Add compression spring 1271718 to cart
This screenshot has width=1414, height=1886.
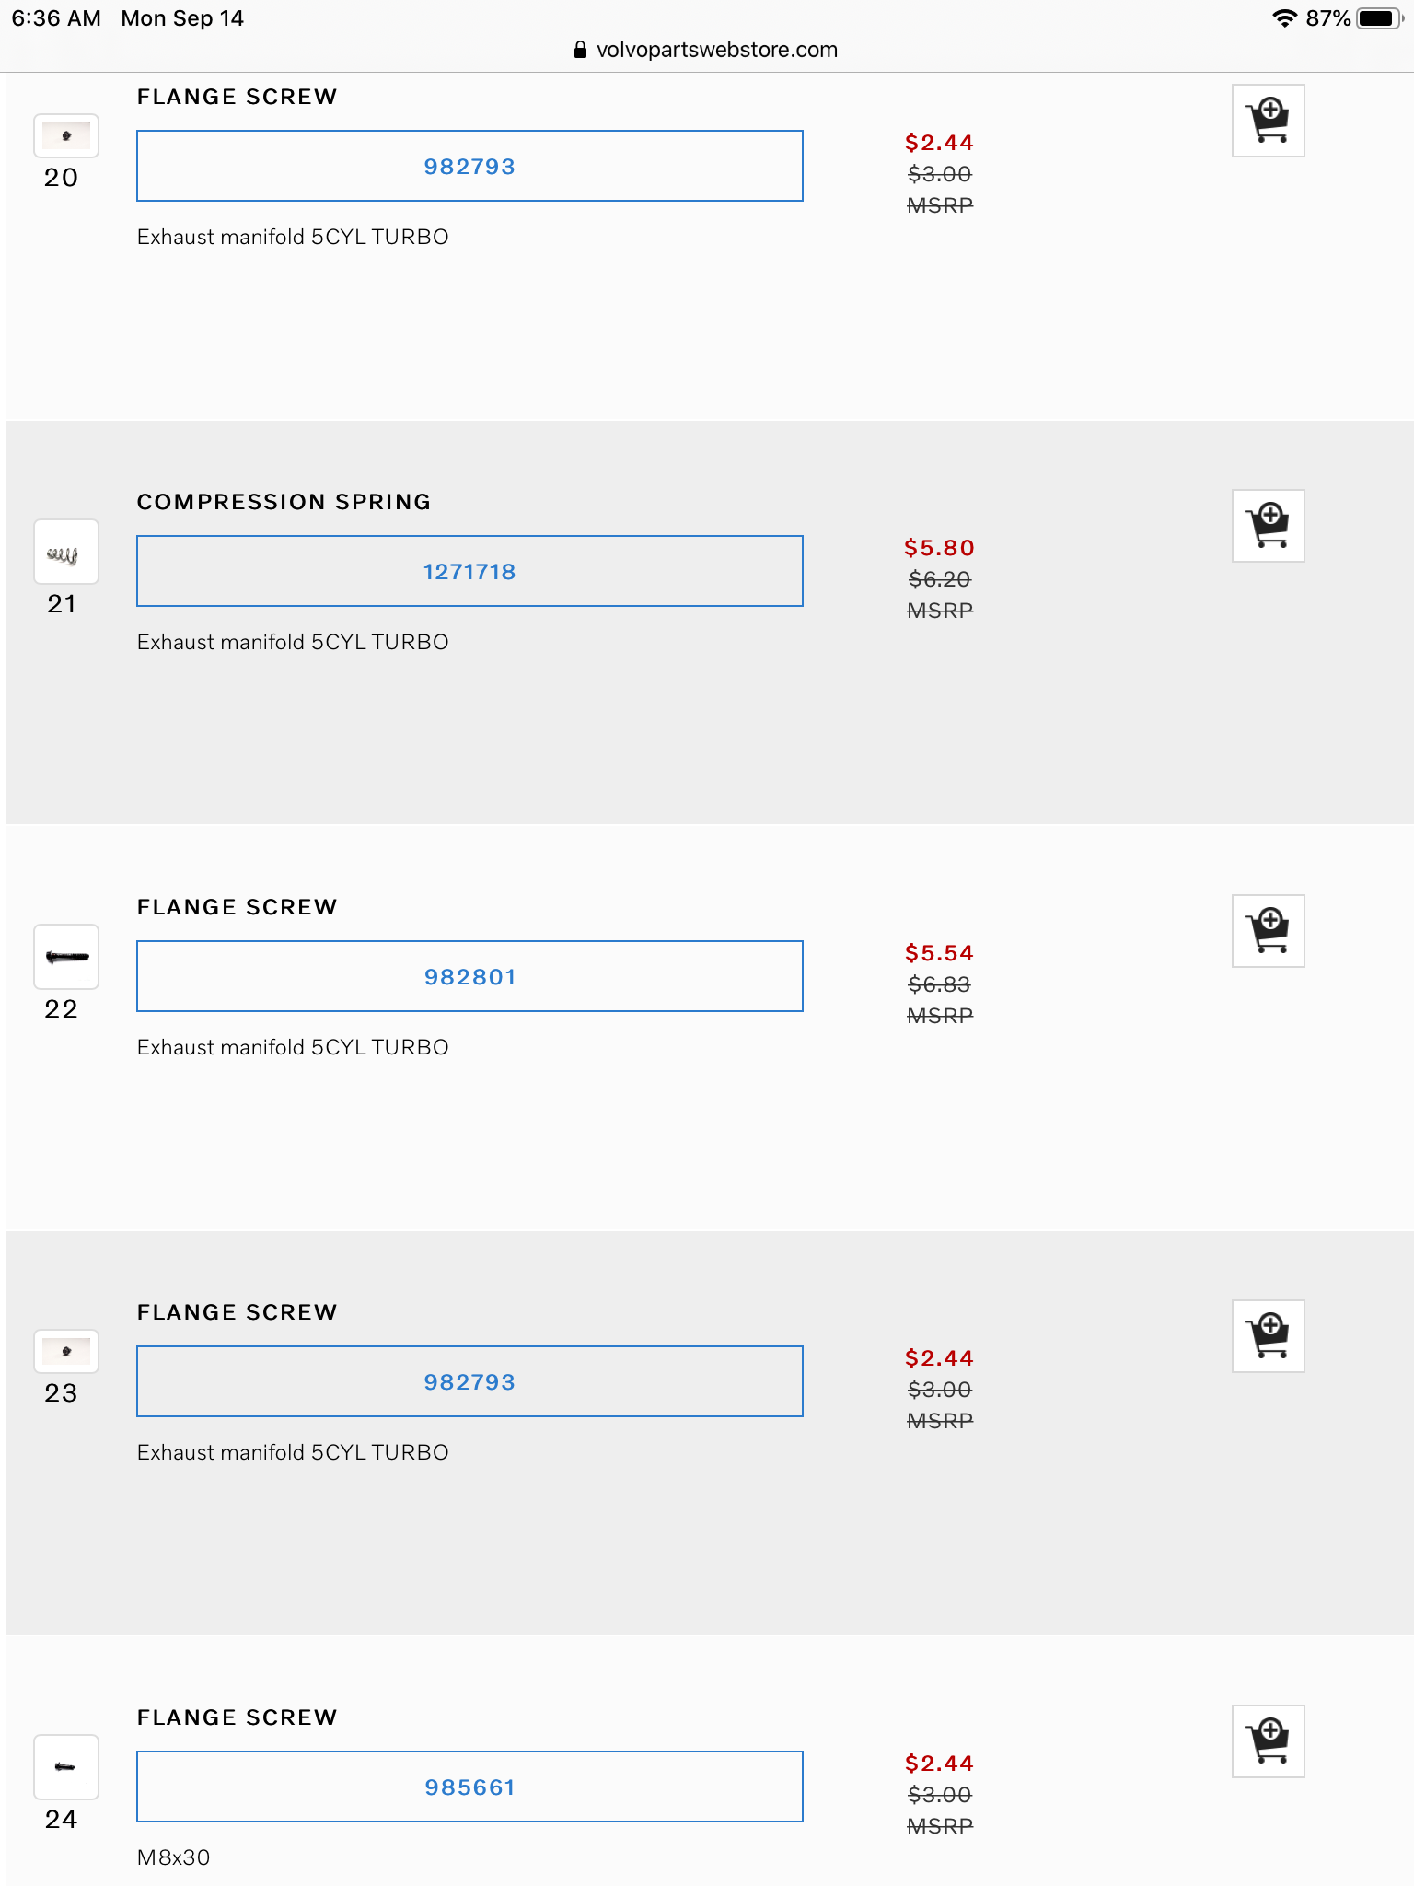[1268, 526]
